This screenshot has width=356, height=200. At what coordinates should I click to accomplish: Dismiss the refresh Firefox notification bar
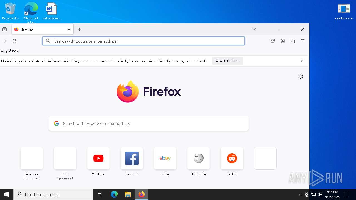click(x=302, y=61)
